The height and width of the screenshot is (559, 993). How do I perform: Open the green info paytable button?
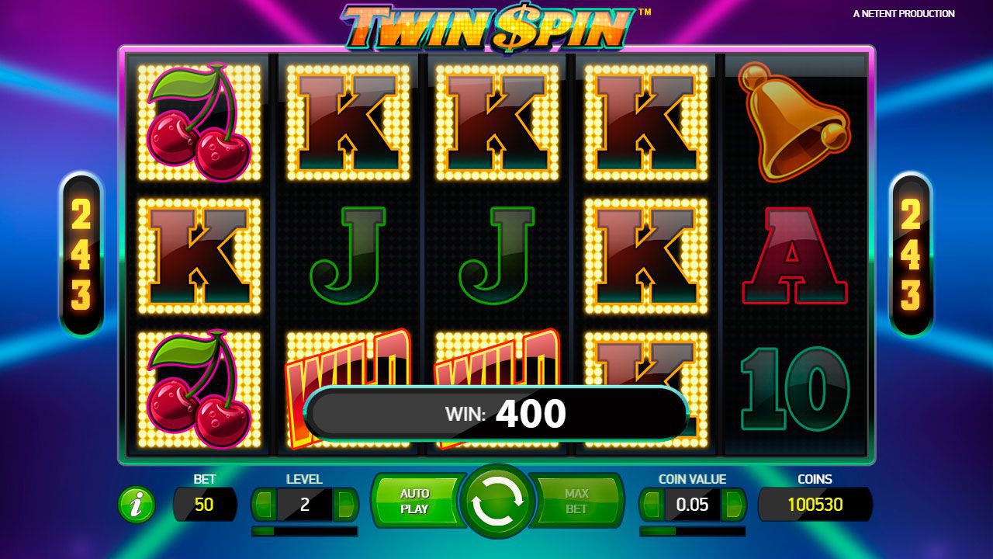click(136, 505)
